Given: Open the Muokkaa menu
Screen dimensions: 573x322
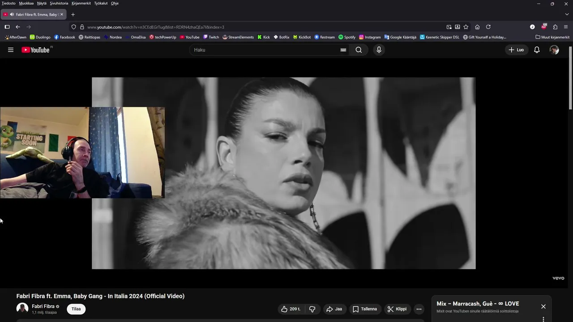Looking at the screenshot, I should (26, 3).
